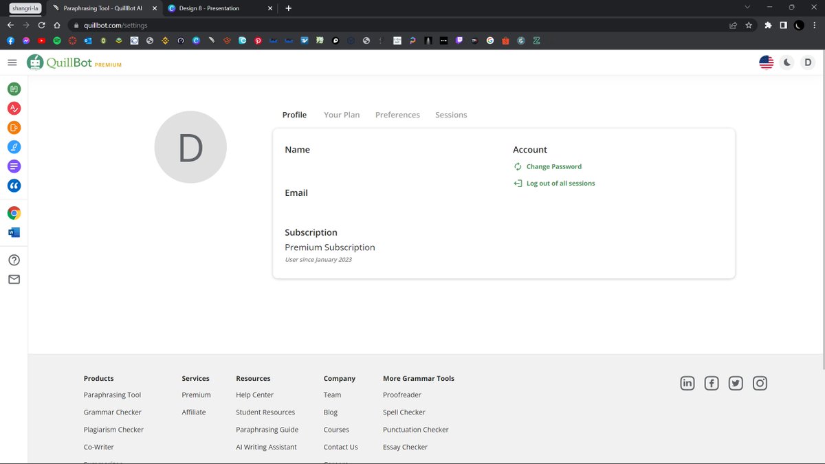Open the US flag language selector
825x464 pixels.
tap(766, 63)
